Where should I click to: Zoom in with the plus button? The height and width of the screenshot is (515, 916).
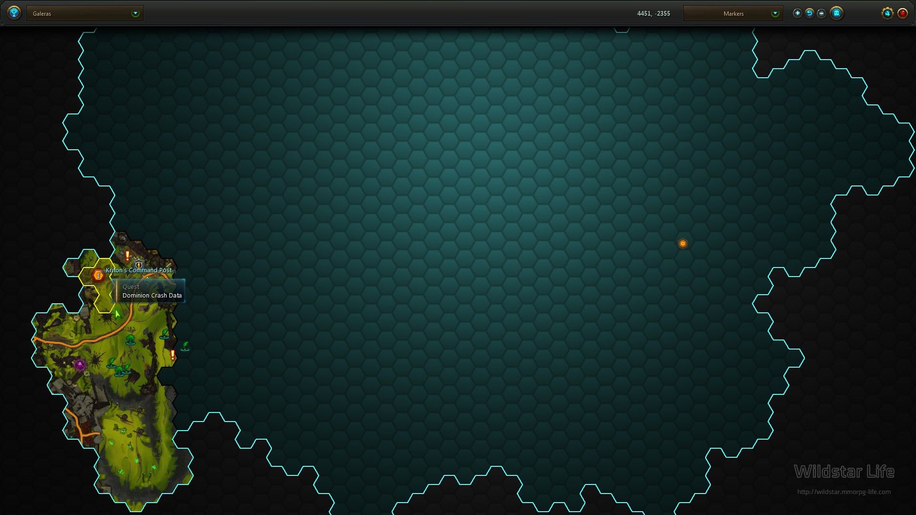pos(797,13)
